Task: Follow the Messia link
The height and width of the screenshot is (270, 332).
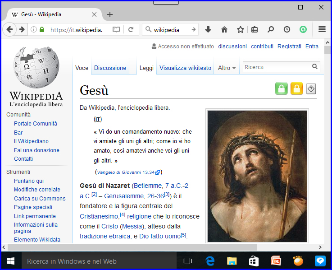Action: [x=132, y=226]
